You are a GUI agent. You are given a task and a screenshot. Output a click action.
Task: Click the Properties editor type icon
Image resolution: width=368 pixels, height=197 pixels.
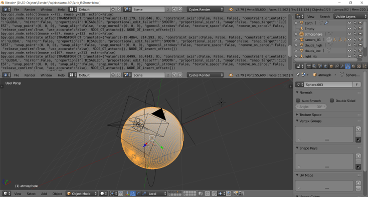(x=299, y=66)
